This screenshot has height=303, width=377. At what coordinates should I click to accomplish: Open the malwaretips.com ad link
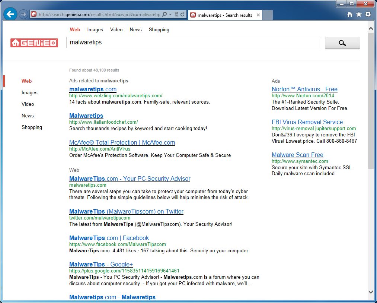coord(93,89)
